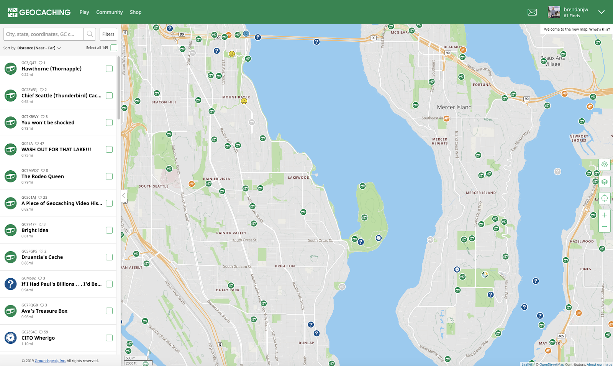
Task: Center map on my location
Action: tap(604, 198)
